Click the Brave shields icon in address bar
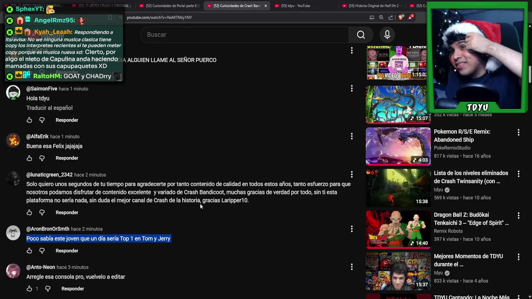Image resolution: width=532 pixels, height=299 pixels. [x=401, y=17]
